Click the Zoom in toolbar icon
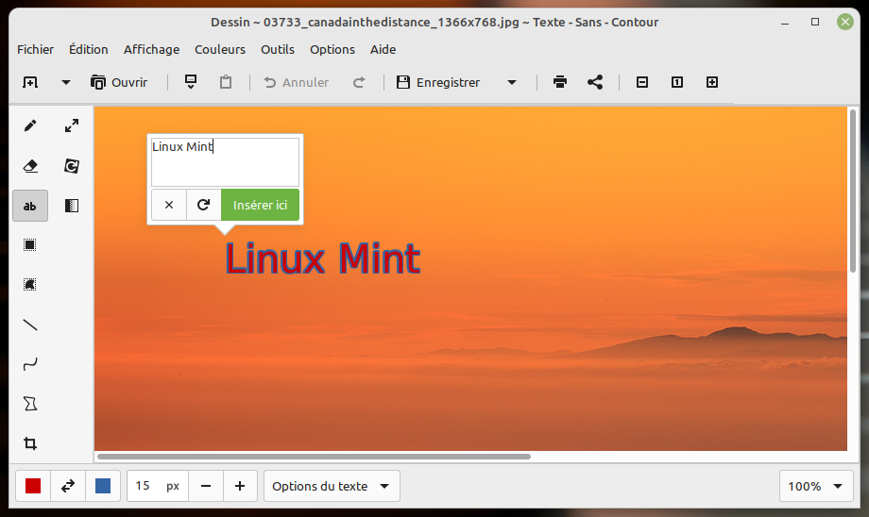The width and height of the screenshot is (869, 517). [712, 82]
